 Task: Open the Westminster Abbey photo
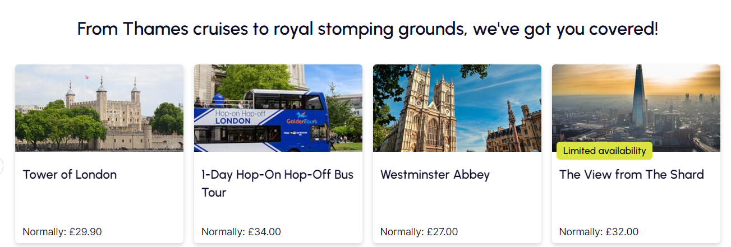pyautogui.click(x=457, y=108)
